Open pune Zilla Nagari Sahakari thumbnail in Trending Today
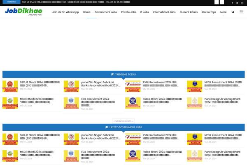 (71, 86)
